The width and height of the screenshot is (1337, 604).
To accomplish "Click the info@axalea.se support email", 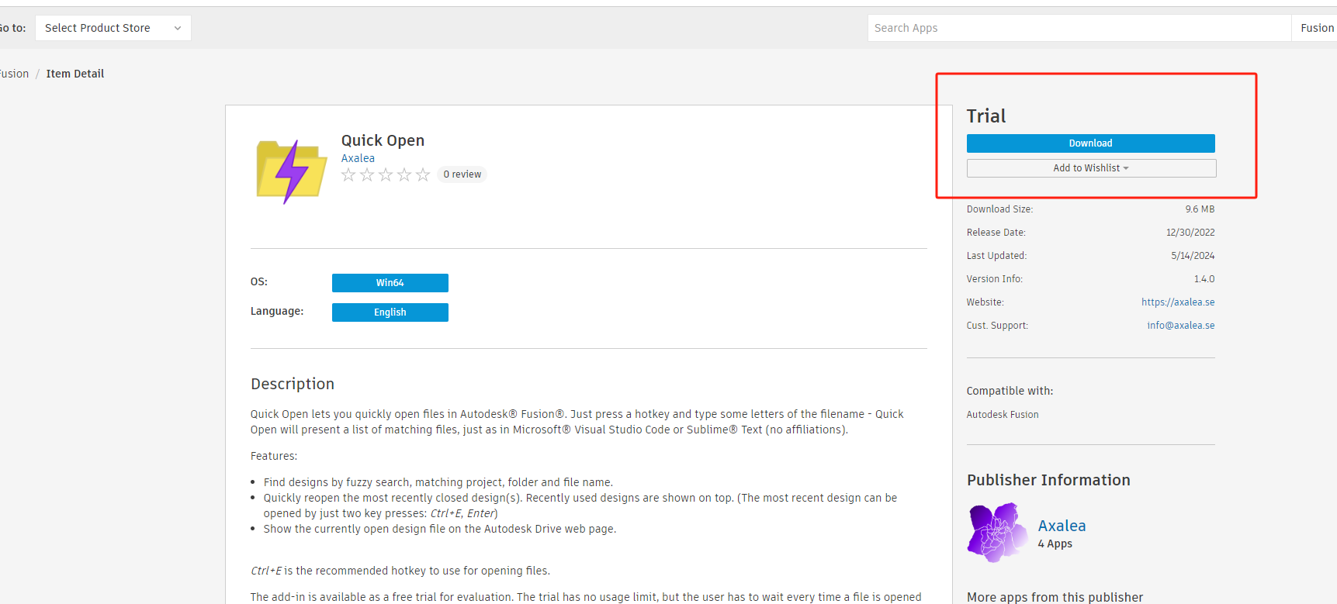I will tap(1181, 326).
